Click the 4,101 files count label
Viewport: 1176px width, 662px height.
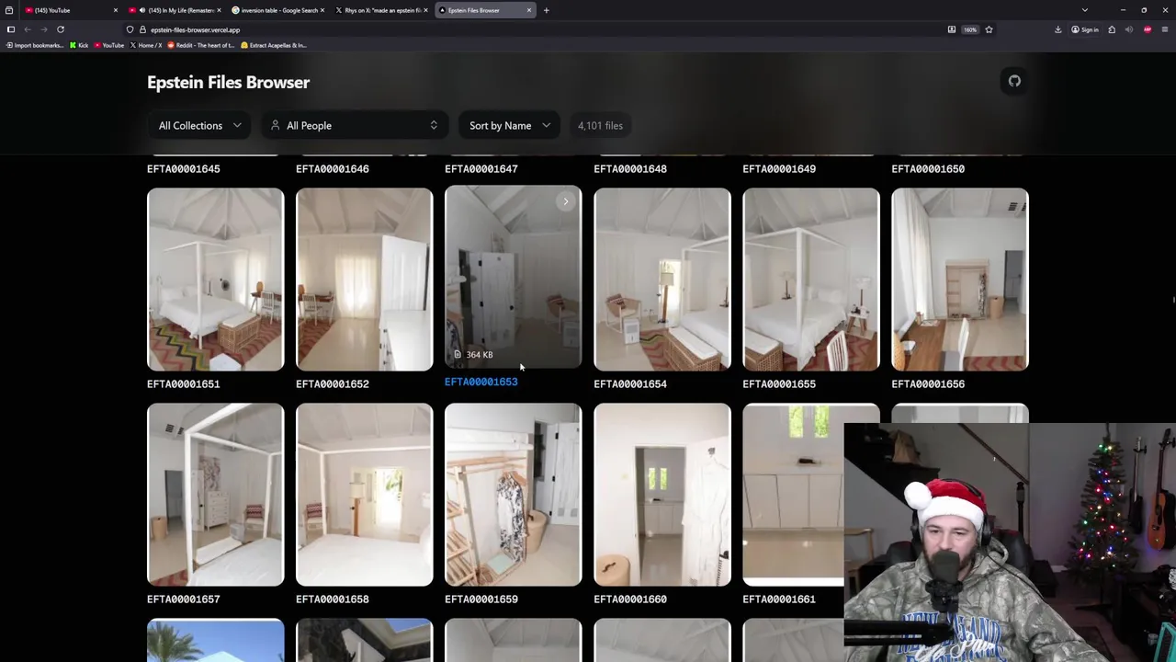600,125
